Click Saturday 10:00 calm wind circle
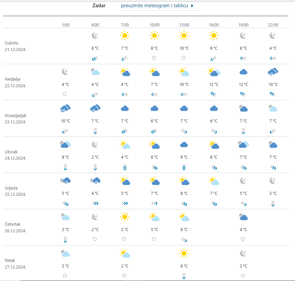This screenshot has width=295, height=281. [154, 58]
